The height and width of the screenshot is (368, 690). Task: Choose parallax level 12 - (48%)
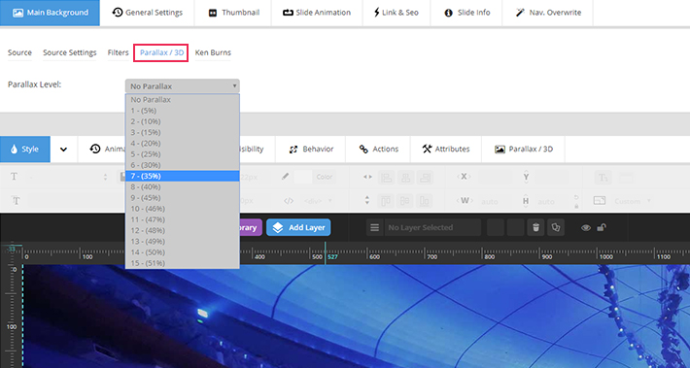[x=182, y=230]
